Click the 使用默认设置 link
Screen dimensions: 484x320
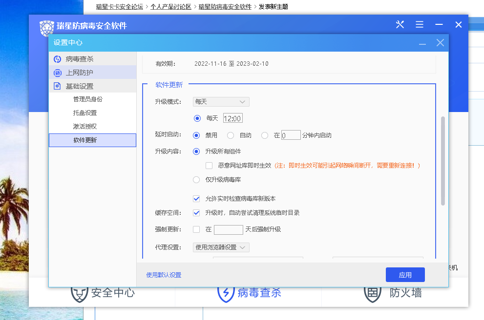click(164, 275)
